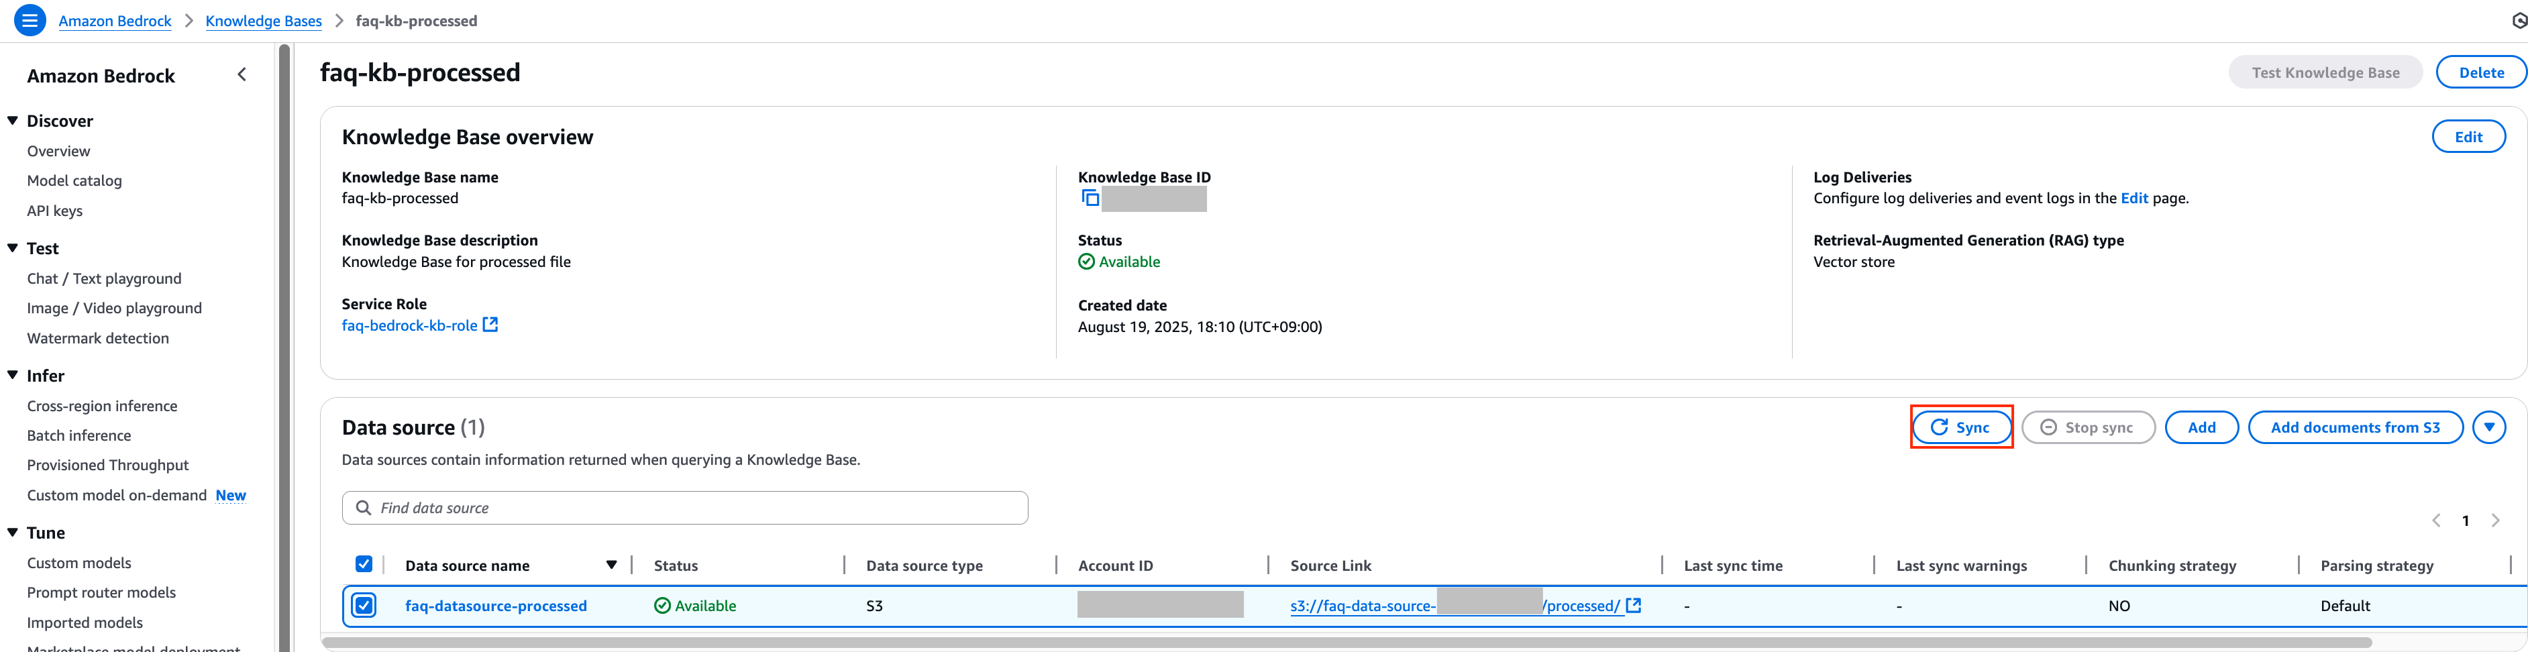
Task: Navigate to Batch inference
Action: [78, 435]
